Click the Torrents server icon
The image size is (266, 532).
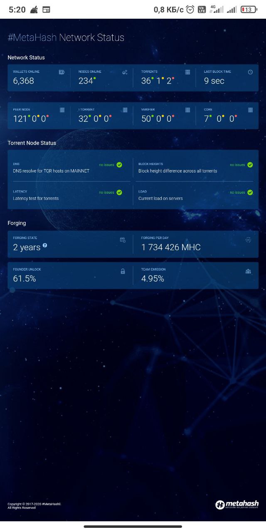(187, 72)
